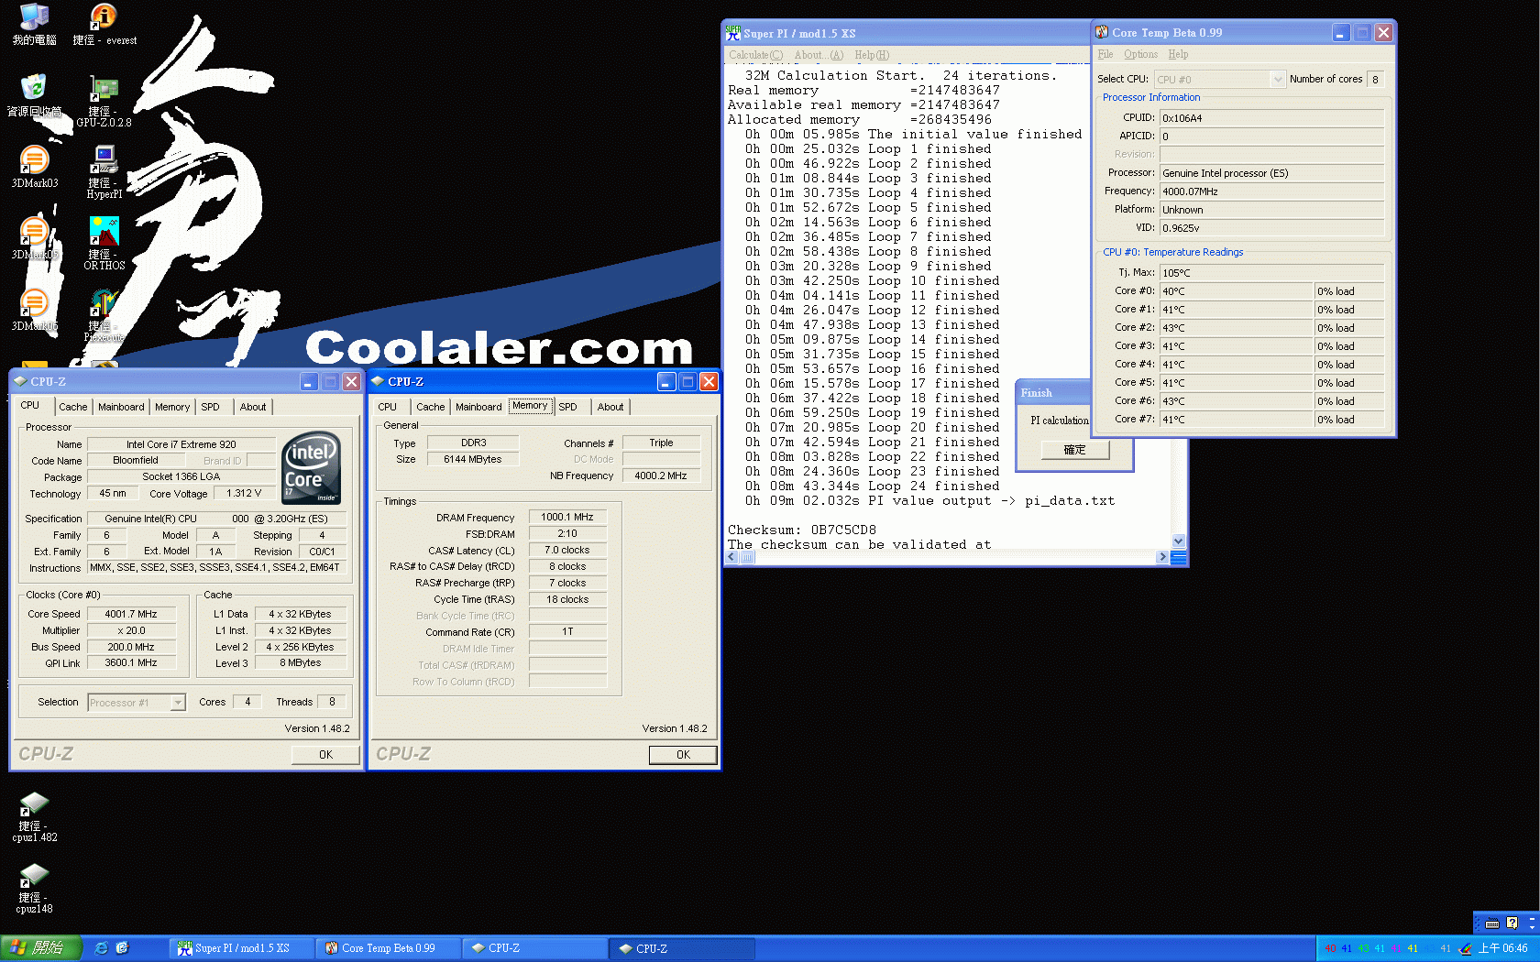
Task: Open the Help menu in Core Temp
Action: [x=1178, y=54]
